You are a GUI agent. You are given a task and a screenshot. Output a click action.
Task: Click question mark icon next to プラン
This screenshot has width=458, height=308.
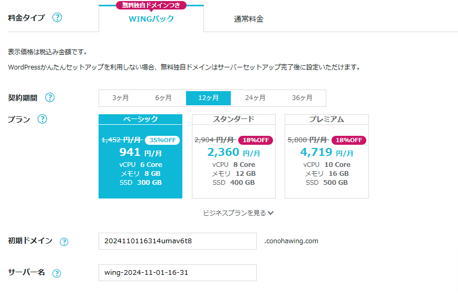coord(43,119)
